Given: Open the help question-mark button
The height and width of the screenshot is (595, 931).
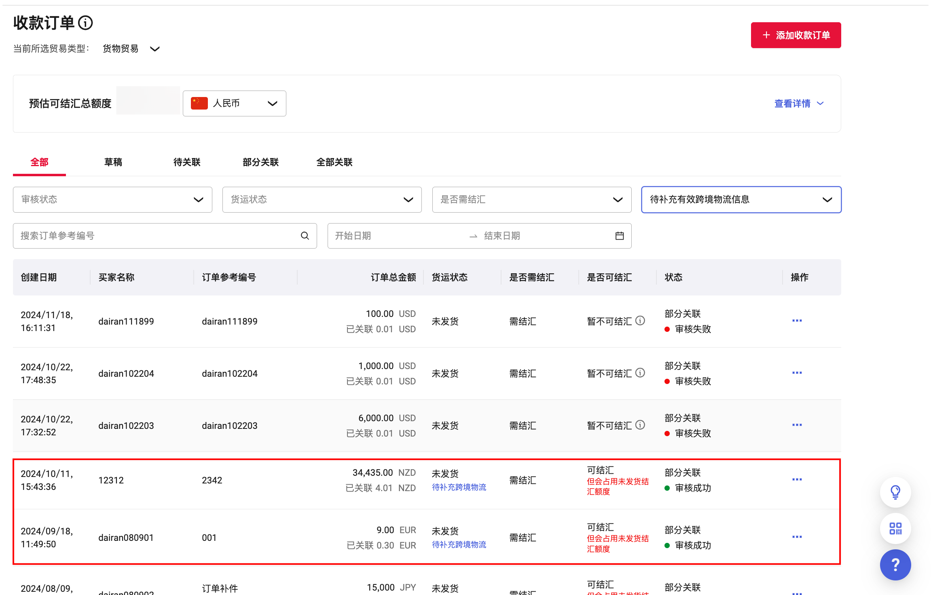Looking at the screenshot, I should click(x=895, y=565).
